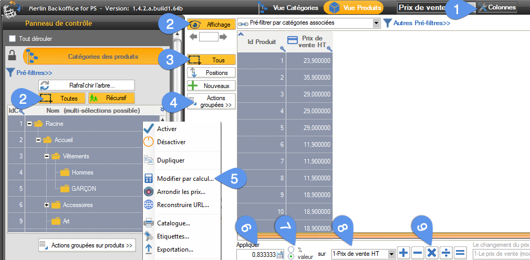The height and width of the screenshot is (260, 530).
Task: Click the equals operator icon
Action: tap(460, 253)
